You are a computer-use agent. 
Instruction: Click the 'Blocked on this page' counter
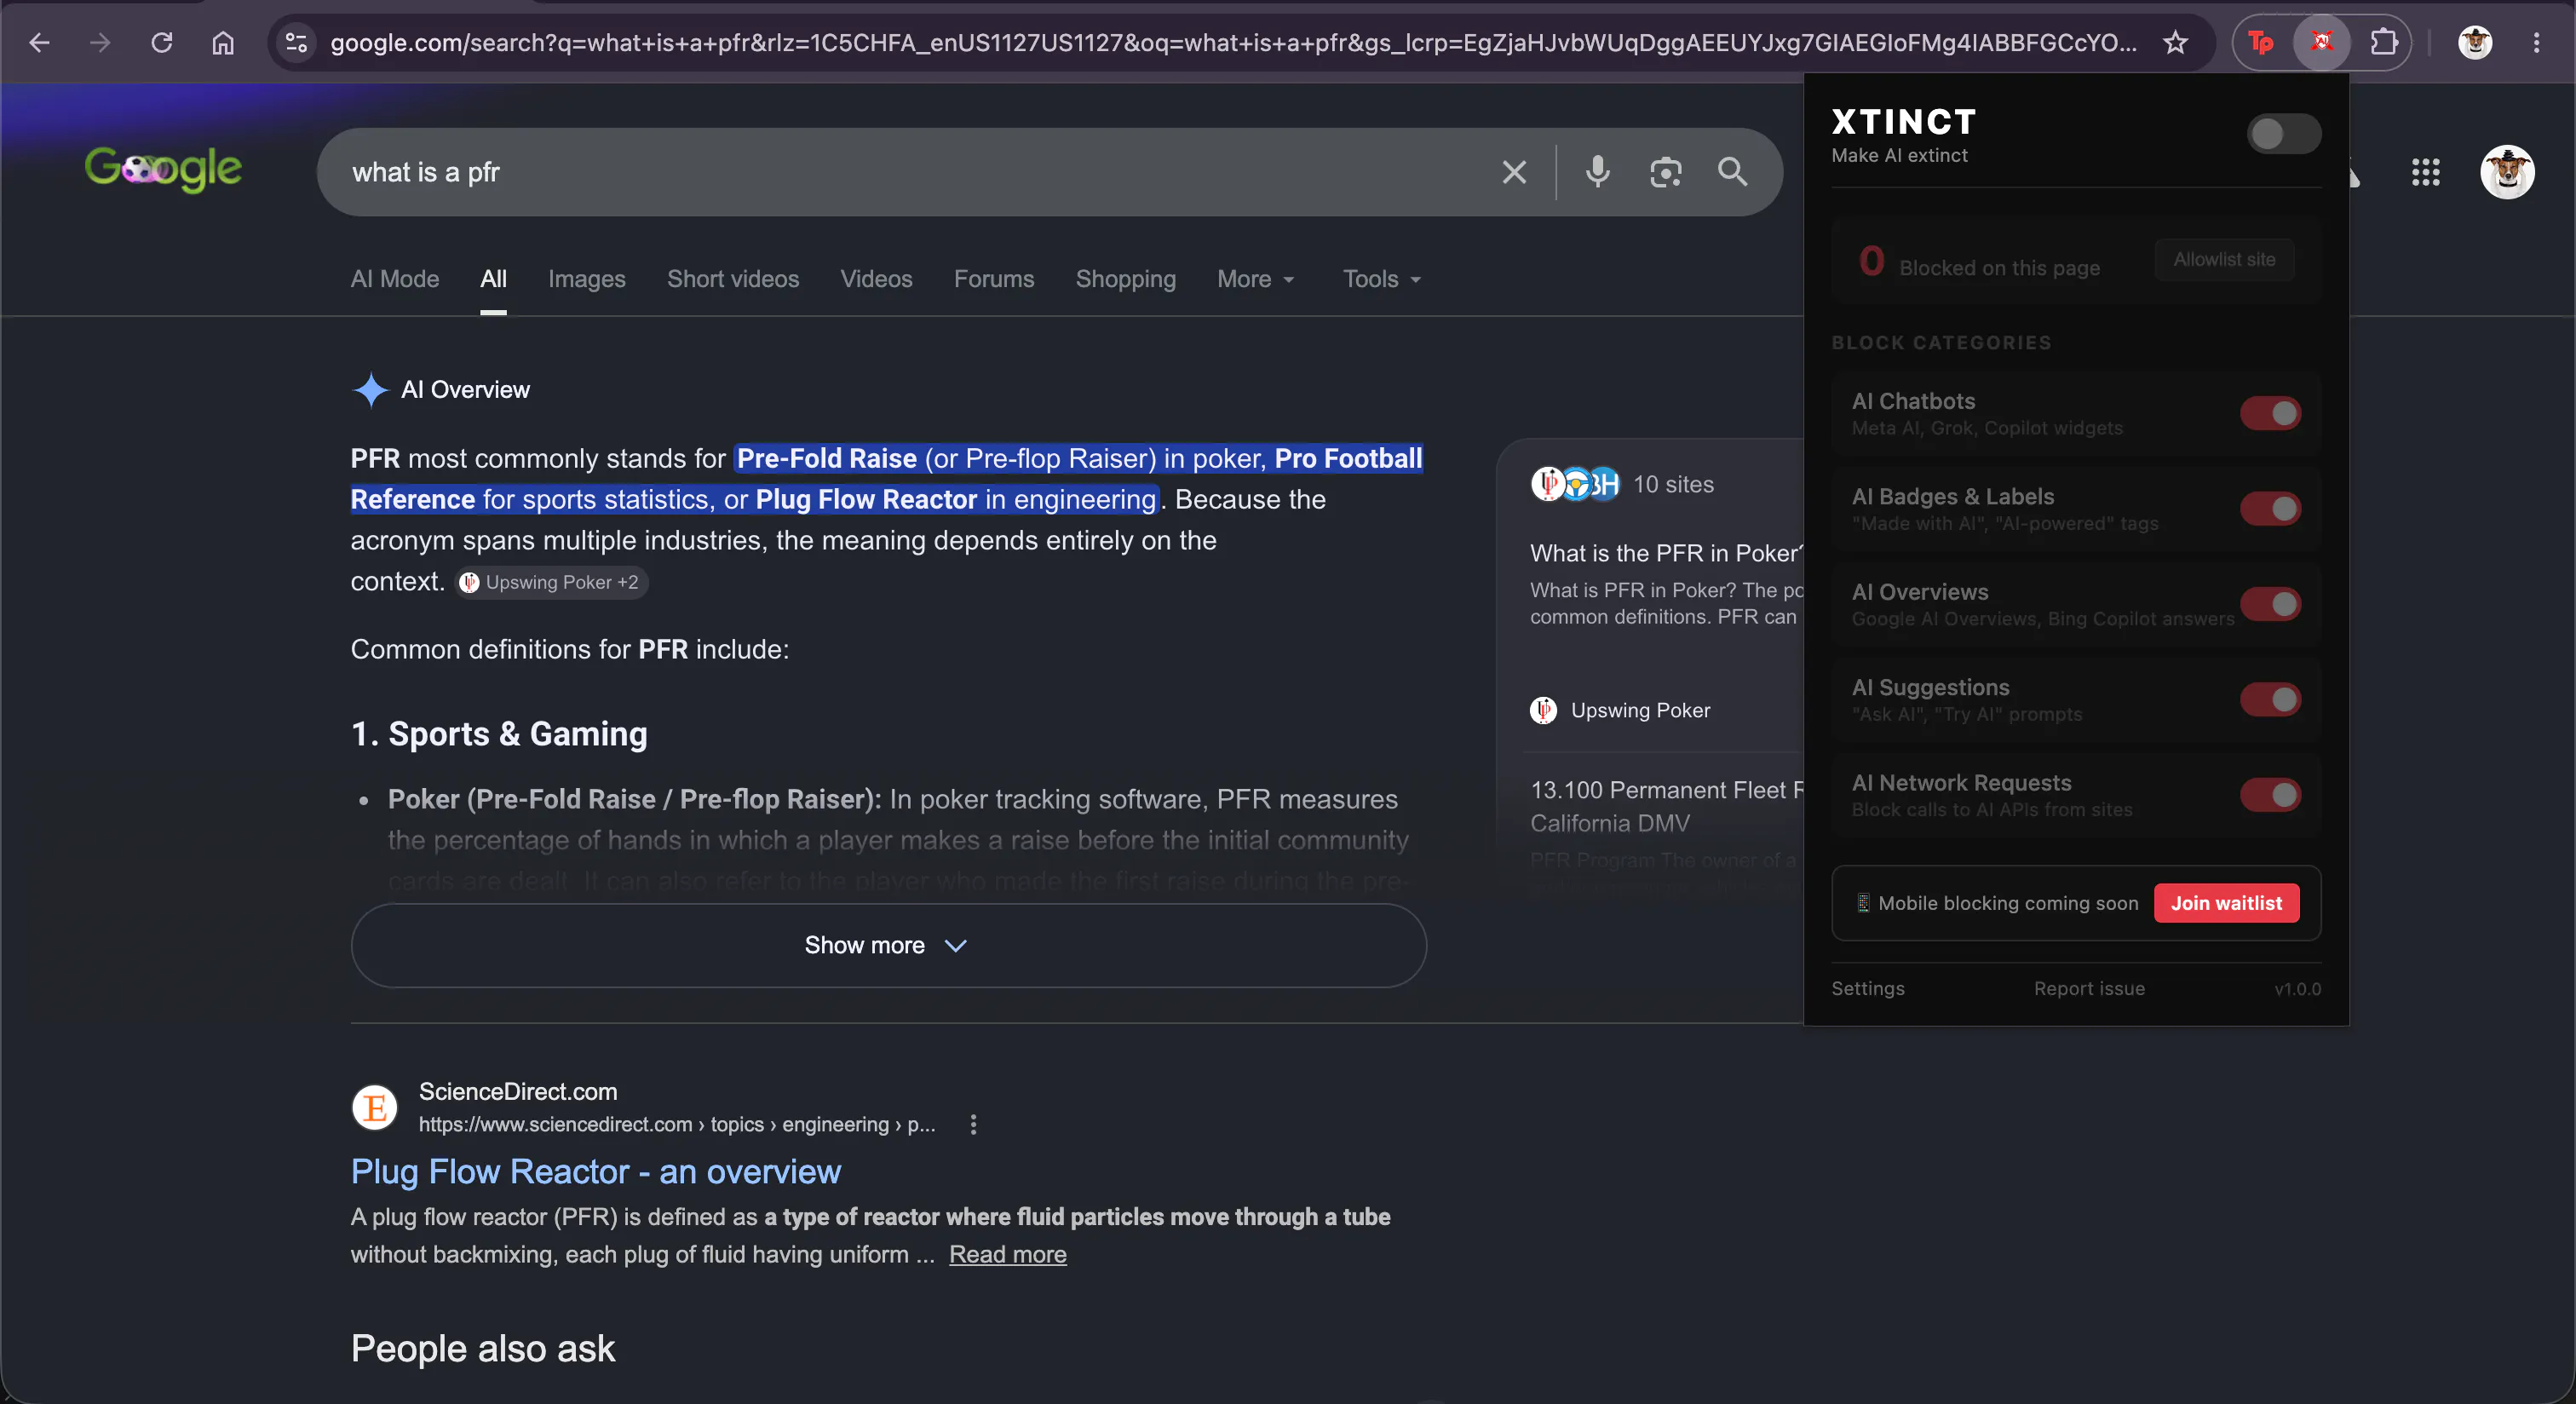(x=1978, y=262)
